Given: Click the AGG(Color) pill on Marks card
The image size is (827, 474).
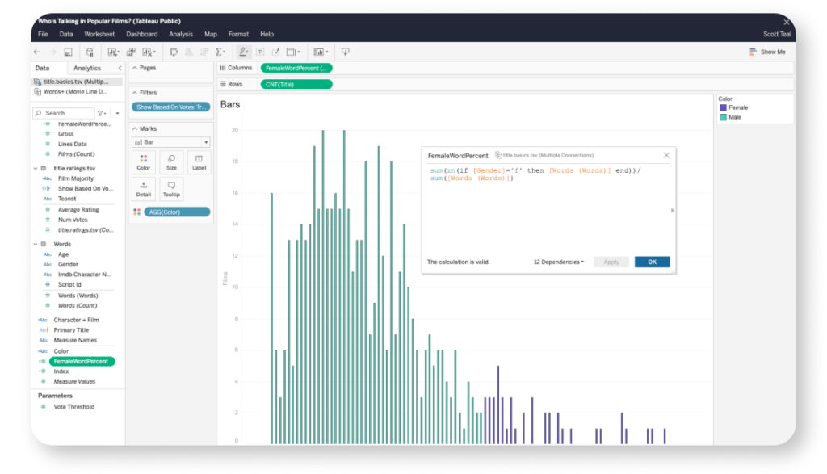Looking at the screenshot, I should click(x=177, y=212).
